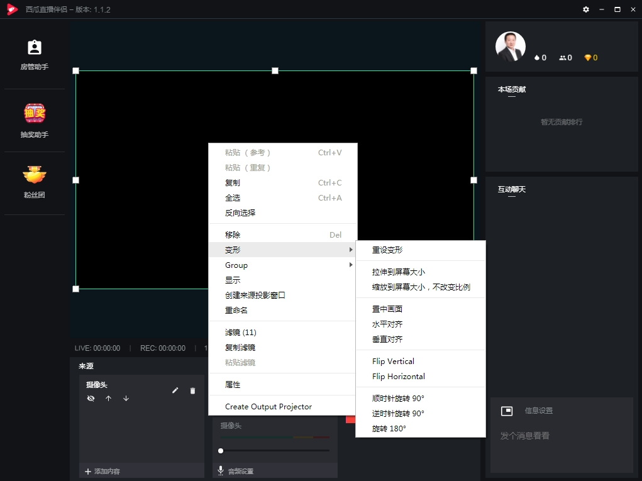Edit the 摄像头 source with the pencil icon
The height and width of the screenshot is (481, 642).
175,390
